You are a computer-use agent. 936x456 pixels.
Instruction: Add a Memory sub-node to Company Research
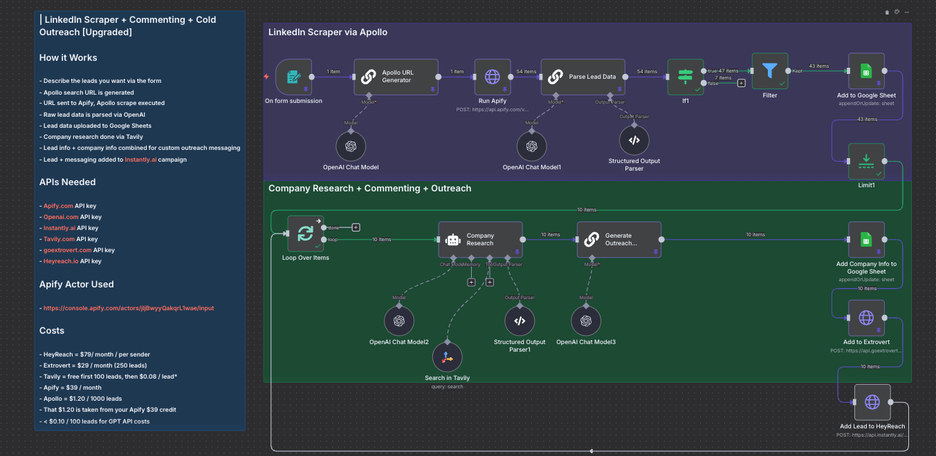[471, 282]
